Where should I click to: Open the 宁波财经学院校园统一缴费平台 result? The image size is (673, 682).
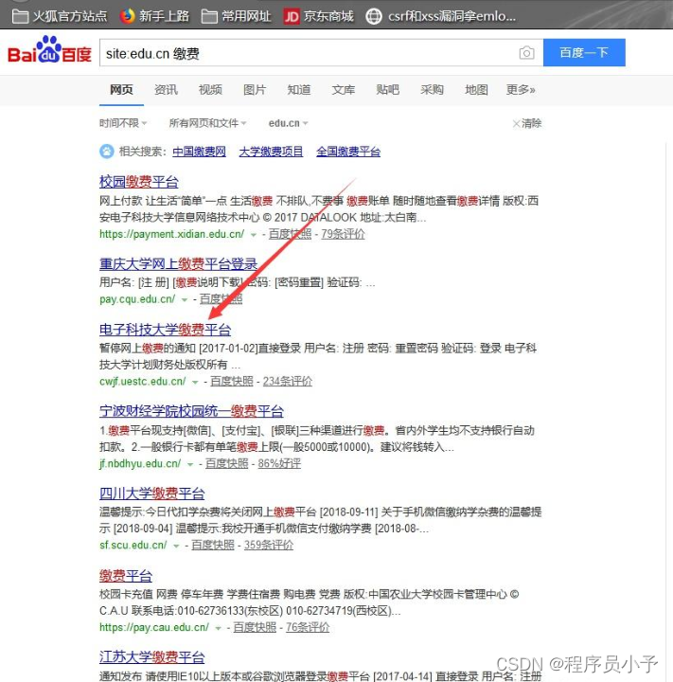pyautogui.click(x=191, y=411)
